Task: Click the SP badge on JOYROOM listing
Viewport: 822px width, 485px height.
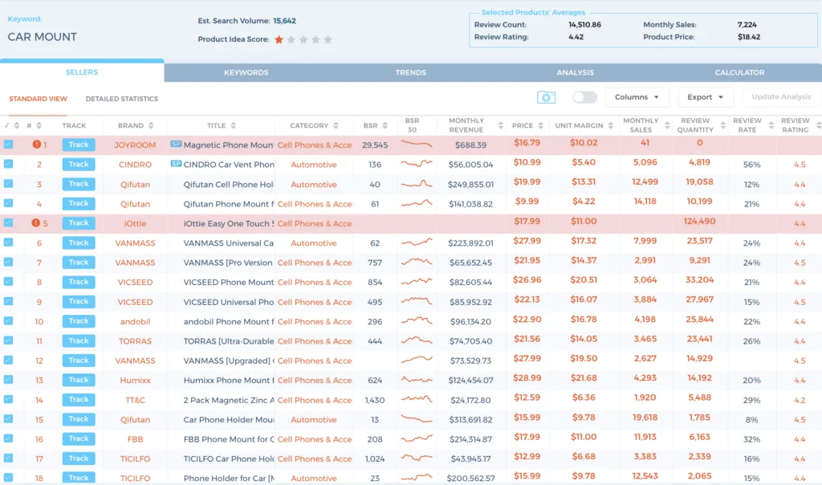Action: coord(176,145)
